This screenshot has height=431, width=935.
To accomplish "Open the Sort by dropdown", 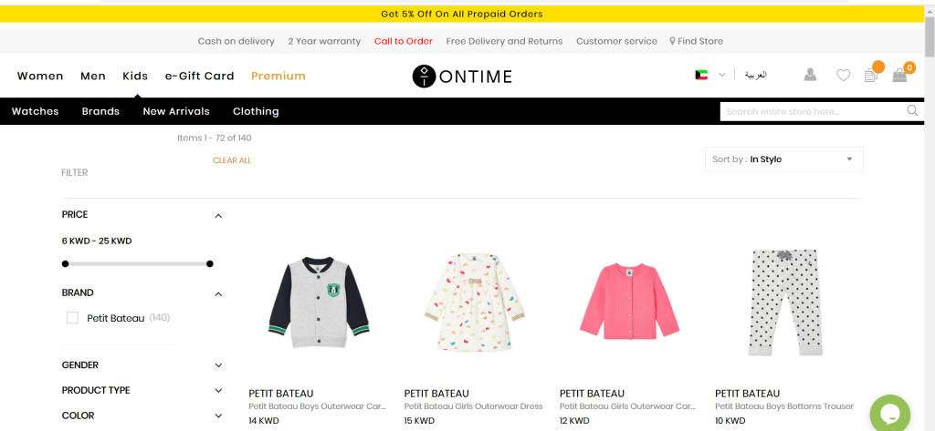I will tap(783, 159).
